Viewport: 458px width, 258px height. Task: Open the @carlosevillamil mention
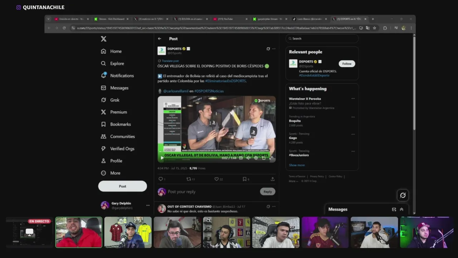[x=176, y=91]
